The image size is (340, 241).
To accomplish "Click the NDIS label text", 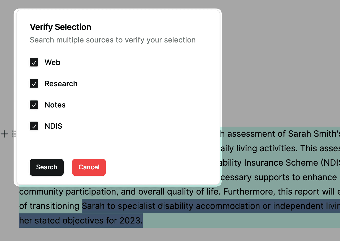I will (x=53, y=126).
